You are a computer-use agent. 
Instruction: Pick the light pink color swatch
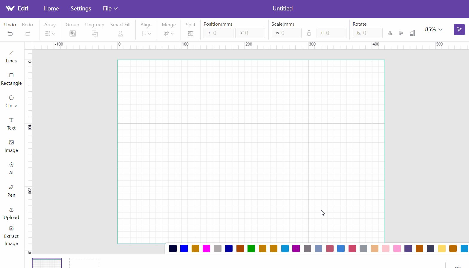(386, 248)
